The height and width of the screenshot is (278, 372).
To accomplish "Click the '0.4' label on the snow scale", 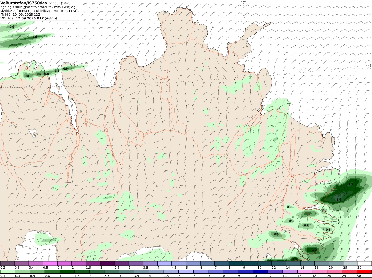I will click(x=31, y=268).
